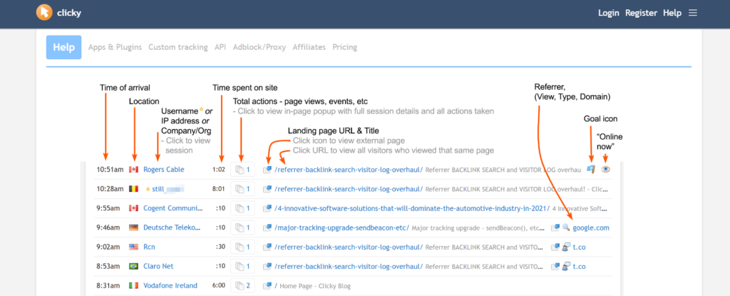Click the Belgium flag in 10:28am row
The width and height of the screenshot is (730, 296).
[x=133, y=189]
